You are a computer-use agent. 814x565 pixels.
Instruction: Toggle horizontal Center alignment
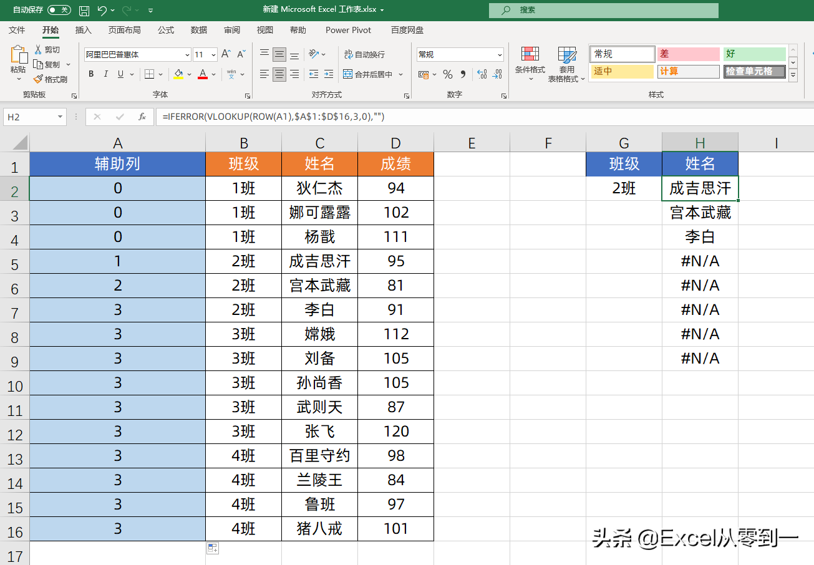(279, 74)
